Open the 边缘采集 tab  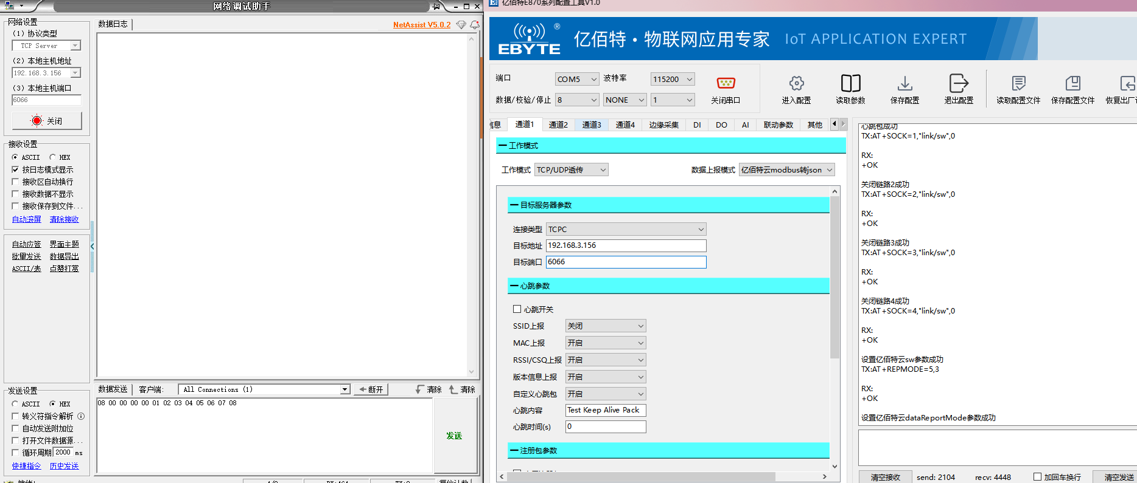pos(663,125)
